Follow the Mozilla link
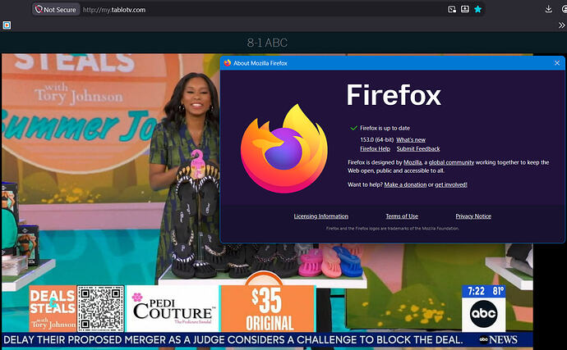The height and width of the screenshot is (350, 567). pyautogui.click(x=413, y=162)
